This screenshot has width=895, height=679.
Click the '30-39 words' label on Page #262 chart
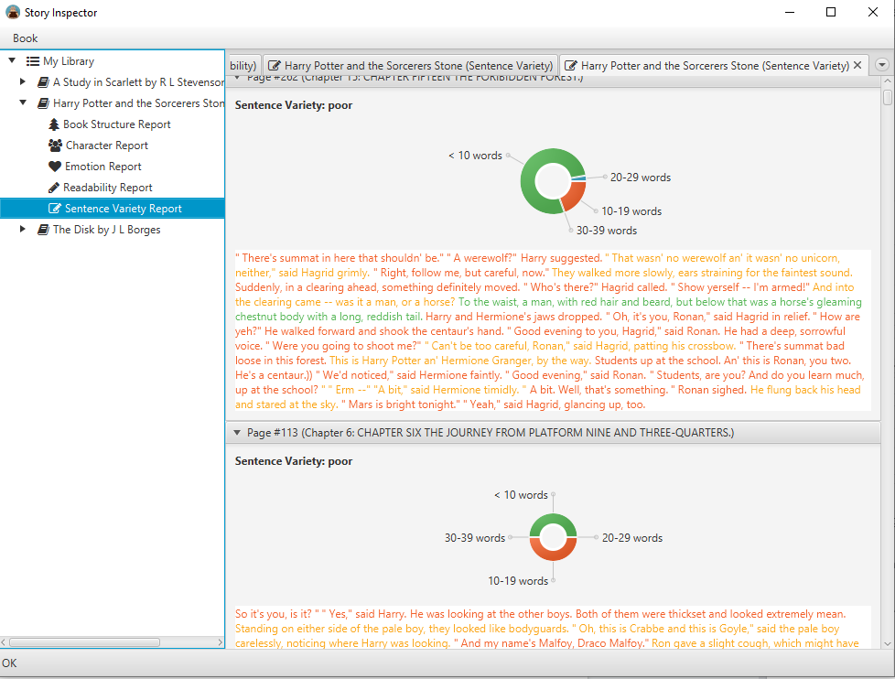click(x=606, y=231)
